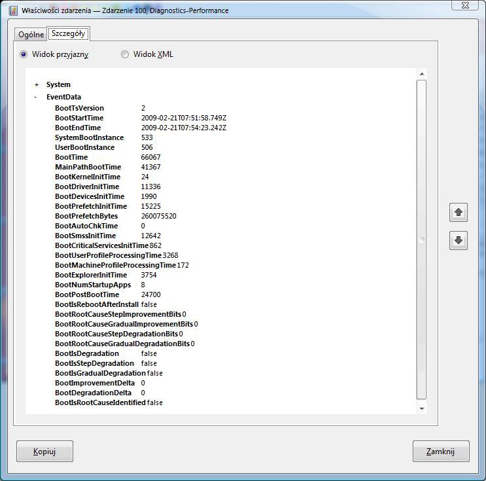Viewport: 486px width, 481px height.
Task: Click the BootStartTime value 2009-02-21T07:51:58.749Z
Action: point(184,118)
